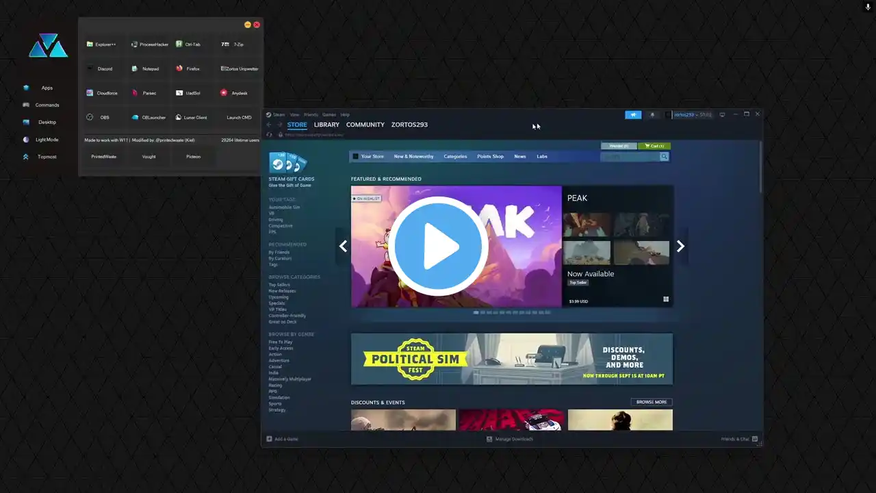Show the next featured game
The width and height of the screenshot is (876, 493).
[680, 246]
